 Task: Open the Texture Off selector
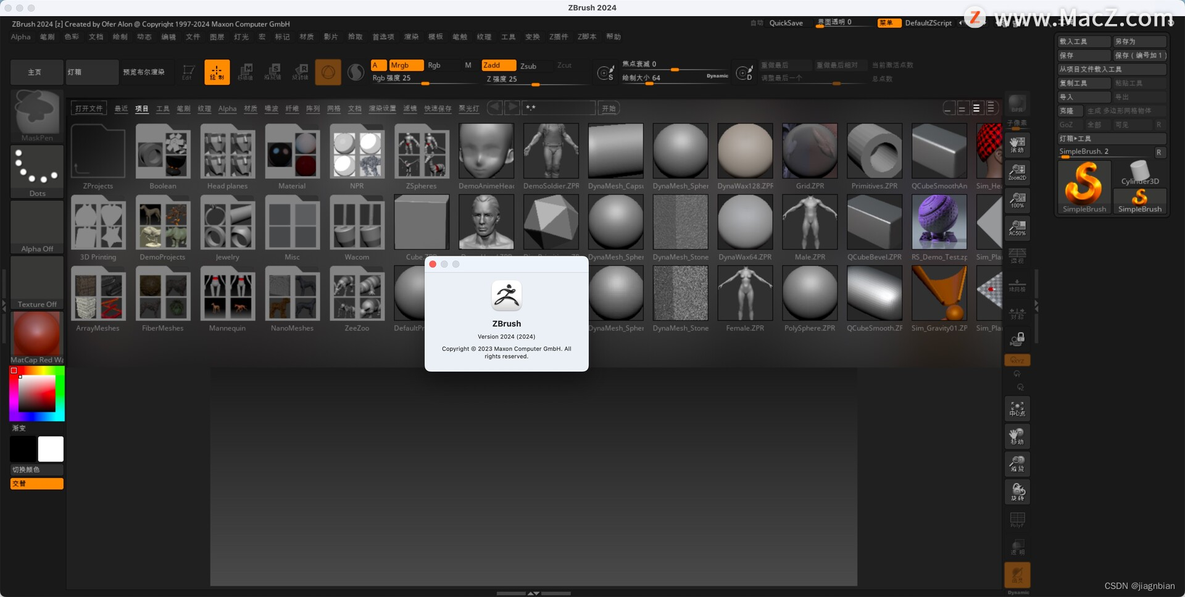37,282
